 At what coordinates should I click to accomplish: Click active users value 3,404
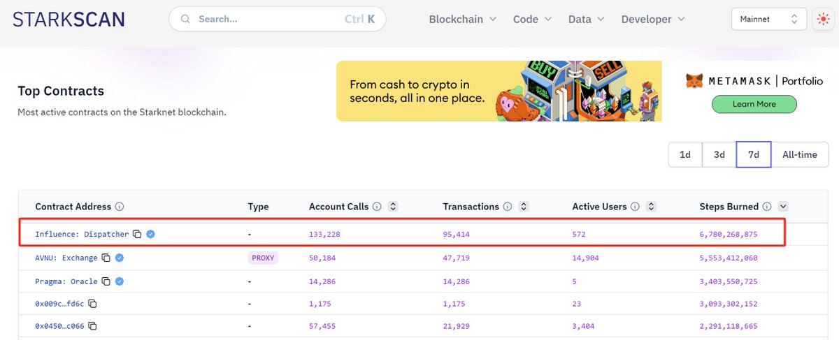(x=584, y=326)
